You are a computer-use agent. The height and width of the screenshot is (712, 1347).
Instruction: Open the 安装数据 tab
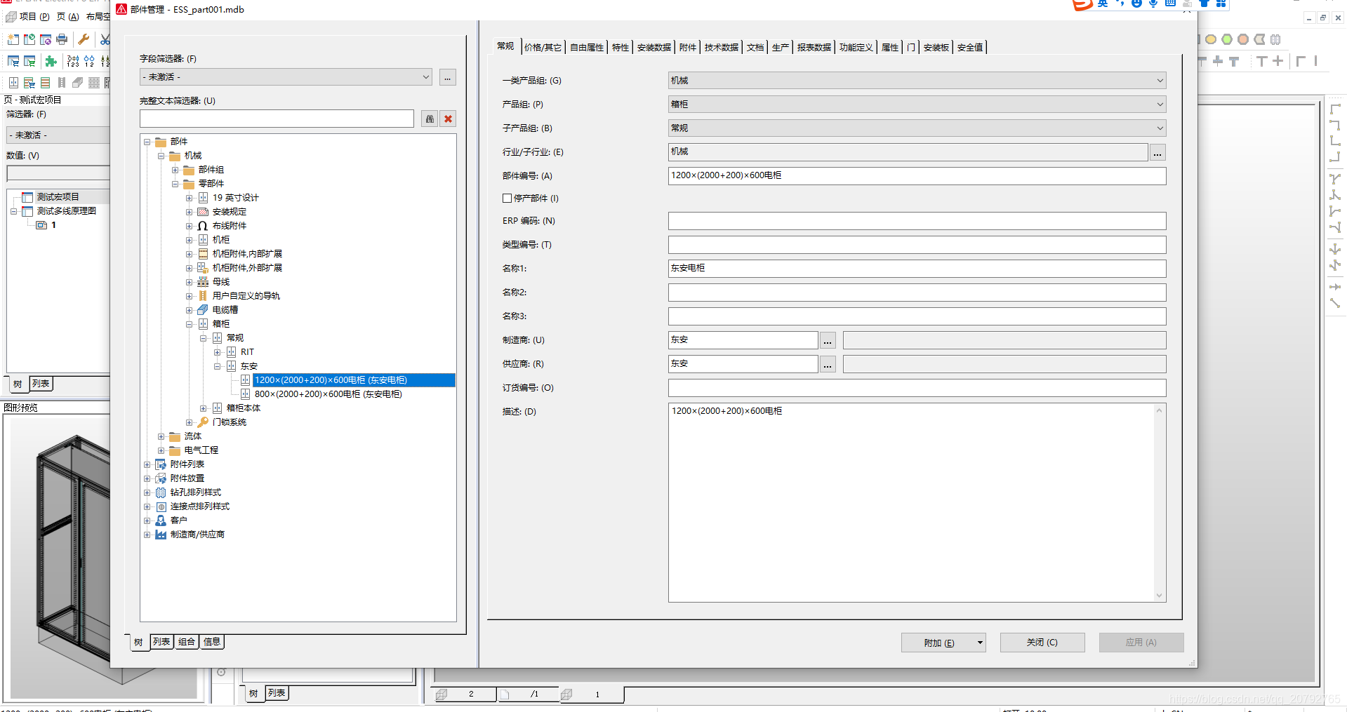coord(653,47)
